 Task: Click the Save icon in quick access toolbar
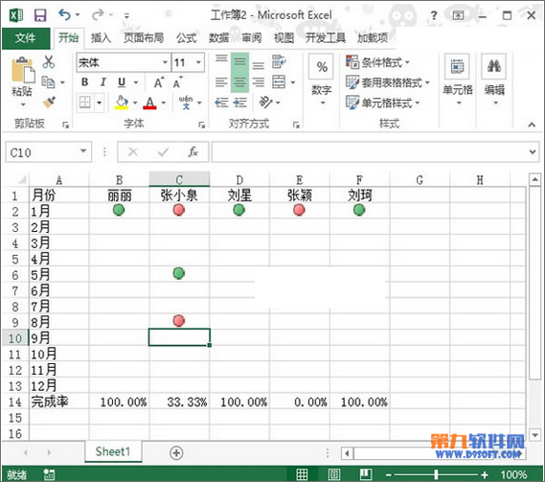40,15
